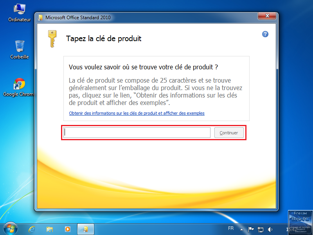Screen dimensions: 313x235
Task: Select the Ordinateur desktop icon
Action: pyautogui.click(x=19, y=13)
